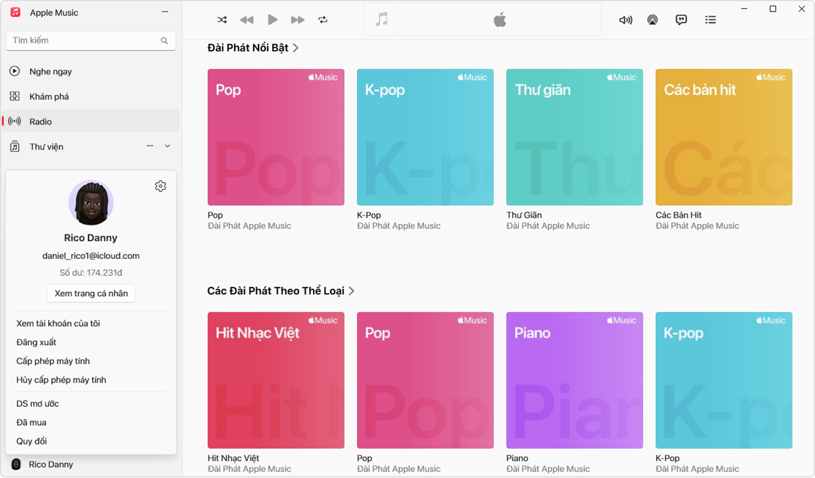Expand Các Đài Phát Theo Thể Loại chevron
Image resolution: width=815 pixels, height=478 pixels.
[x=352, y=291]
